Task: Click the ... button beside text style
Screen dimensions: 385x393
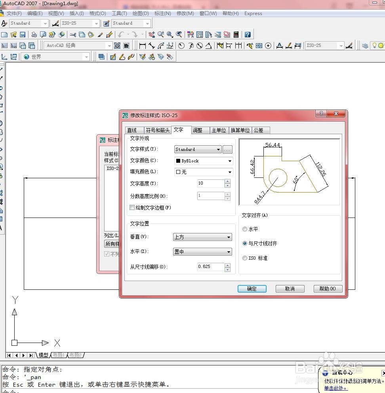Action: click(x=227, y=149)
